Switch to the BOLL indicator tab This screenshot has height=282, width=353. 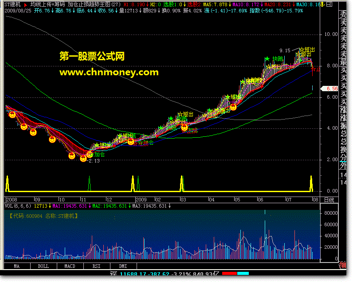[43, 266]
